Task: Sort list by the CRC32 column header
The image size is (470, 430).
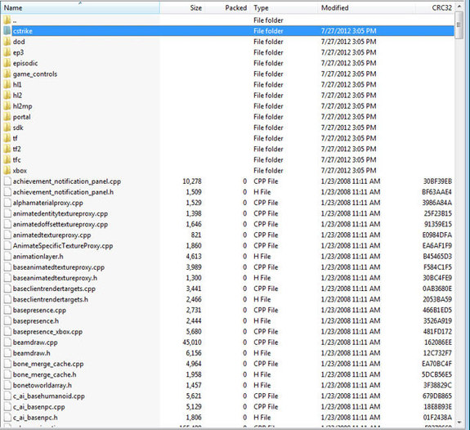Action: (x=435, y=8)
